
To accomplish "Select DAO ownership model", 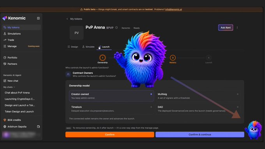I will pos(198,109).
